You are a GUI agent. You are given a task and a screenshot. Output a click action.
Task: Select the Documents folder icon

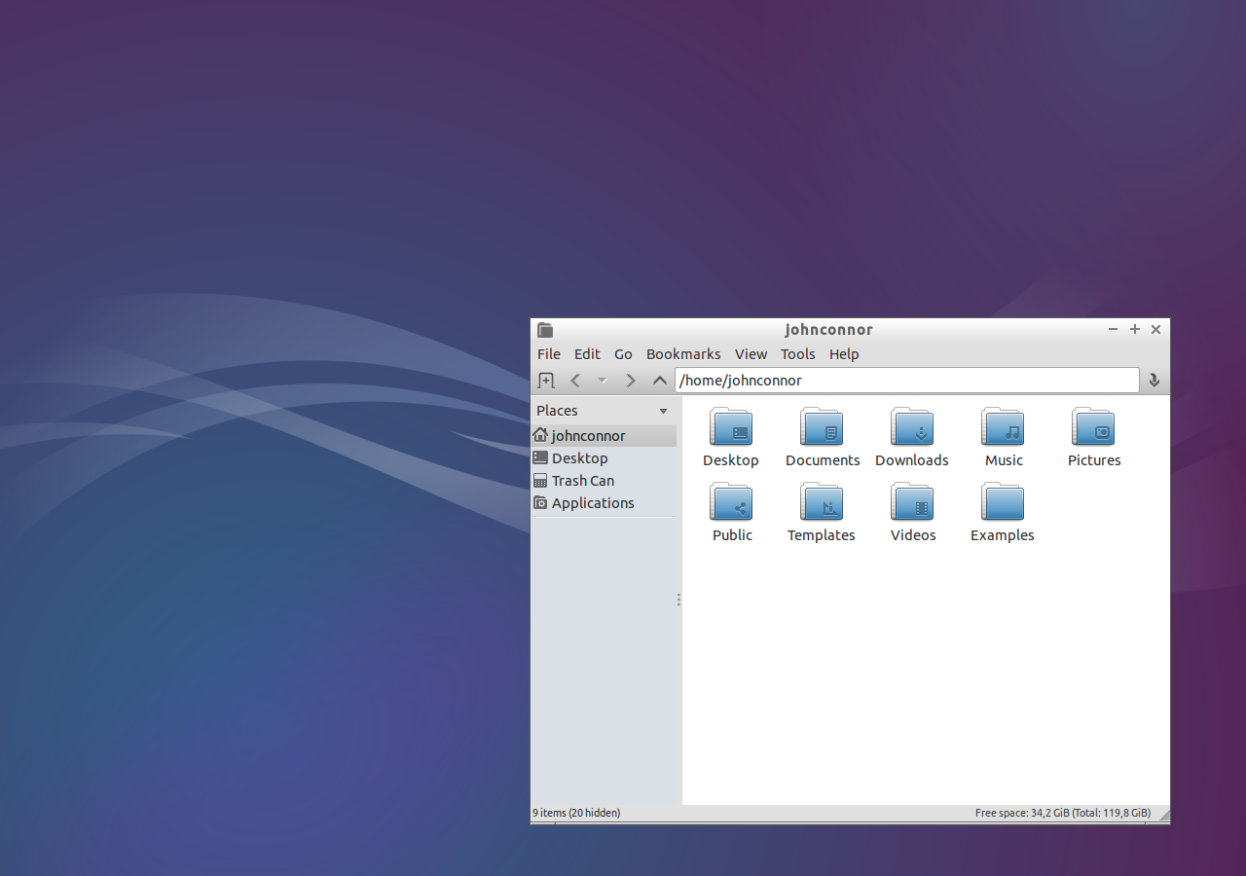(x=822, y=427)
